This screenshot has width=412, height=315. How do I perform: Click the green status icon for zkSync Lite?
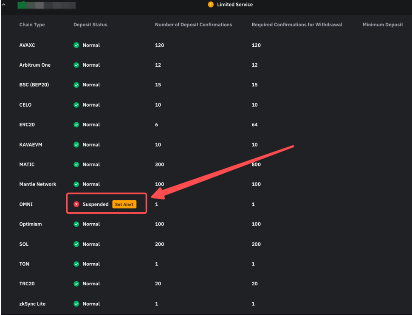76,304
